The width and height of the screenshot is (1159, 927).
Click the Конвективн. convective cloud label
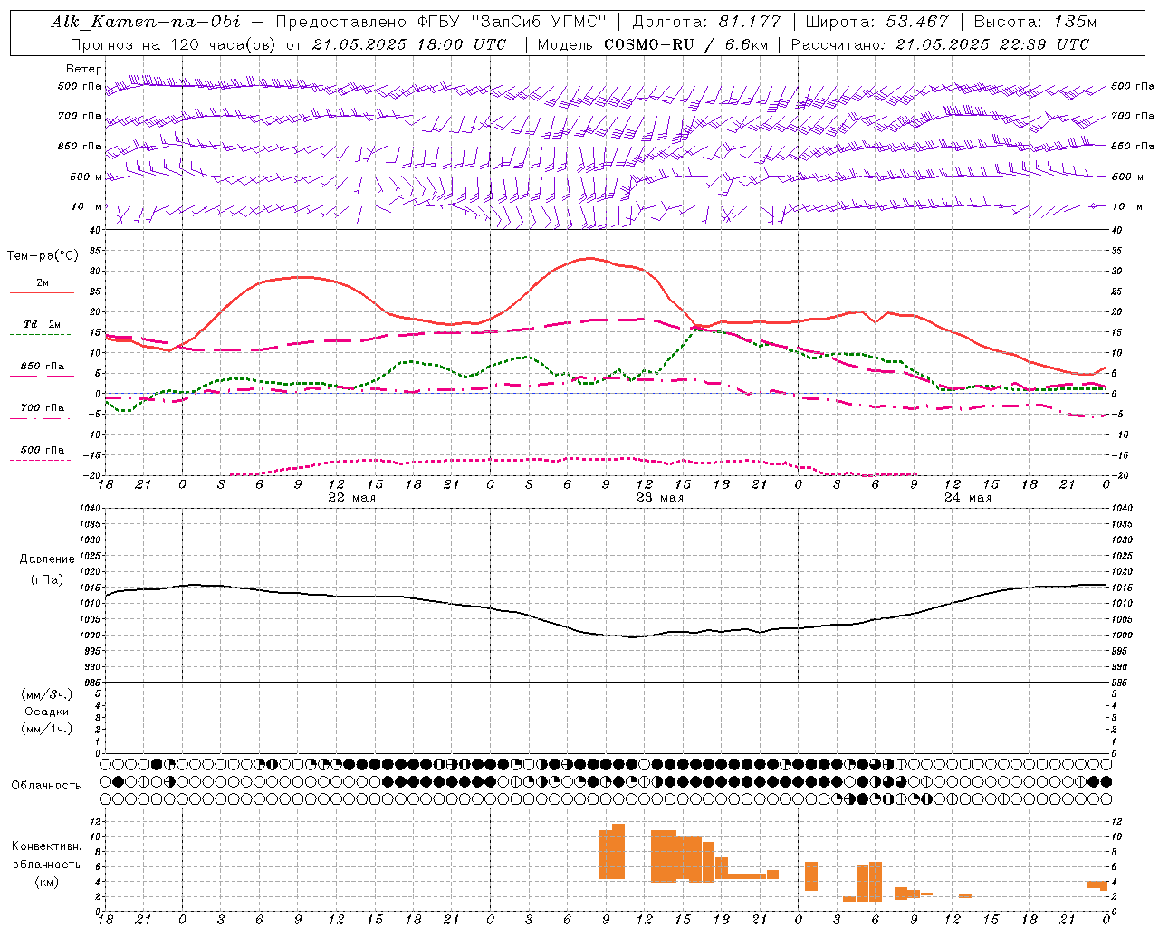[x=47, y=846]
